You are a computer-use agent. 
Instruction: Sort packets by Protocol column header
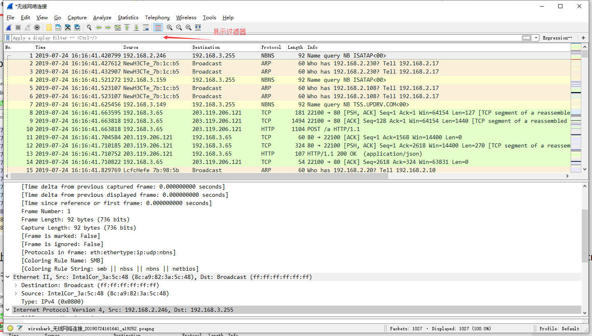(x=273, y=47)
